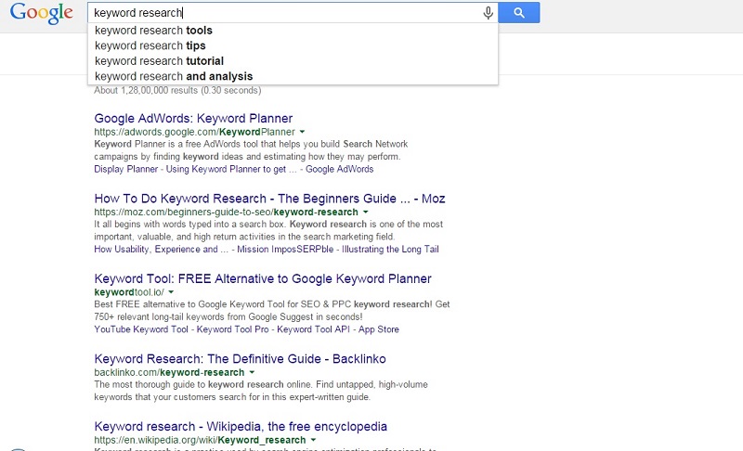
Task: Click the backlinko.com/keyword-research URL text
Action: tap(169, 372)
